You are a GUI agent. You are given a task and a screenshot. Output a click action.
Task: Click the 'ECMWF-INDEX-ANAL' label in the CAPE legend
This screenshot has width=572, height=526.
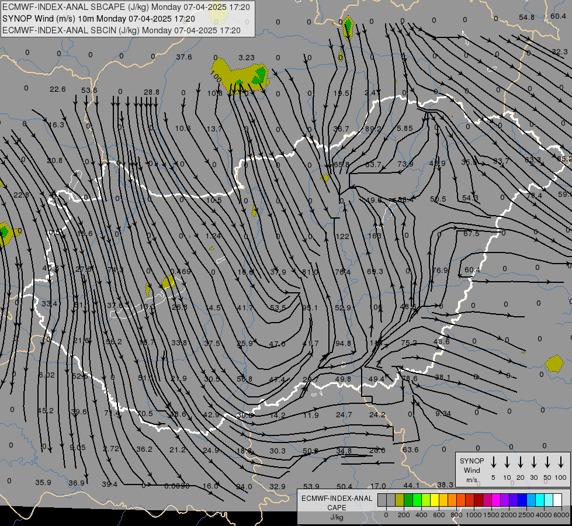[337, 499]
